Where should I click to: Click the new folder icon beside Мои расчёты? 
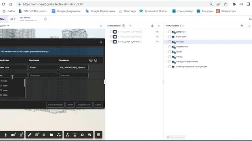click(x=182, y=26)
